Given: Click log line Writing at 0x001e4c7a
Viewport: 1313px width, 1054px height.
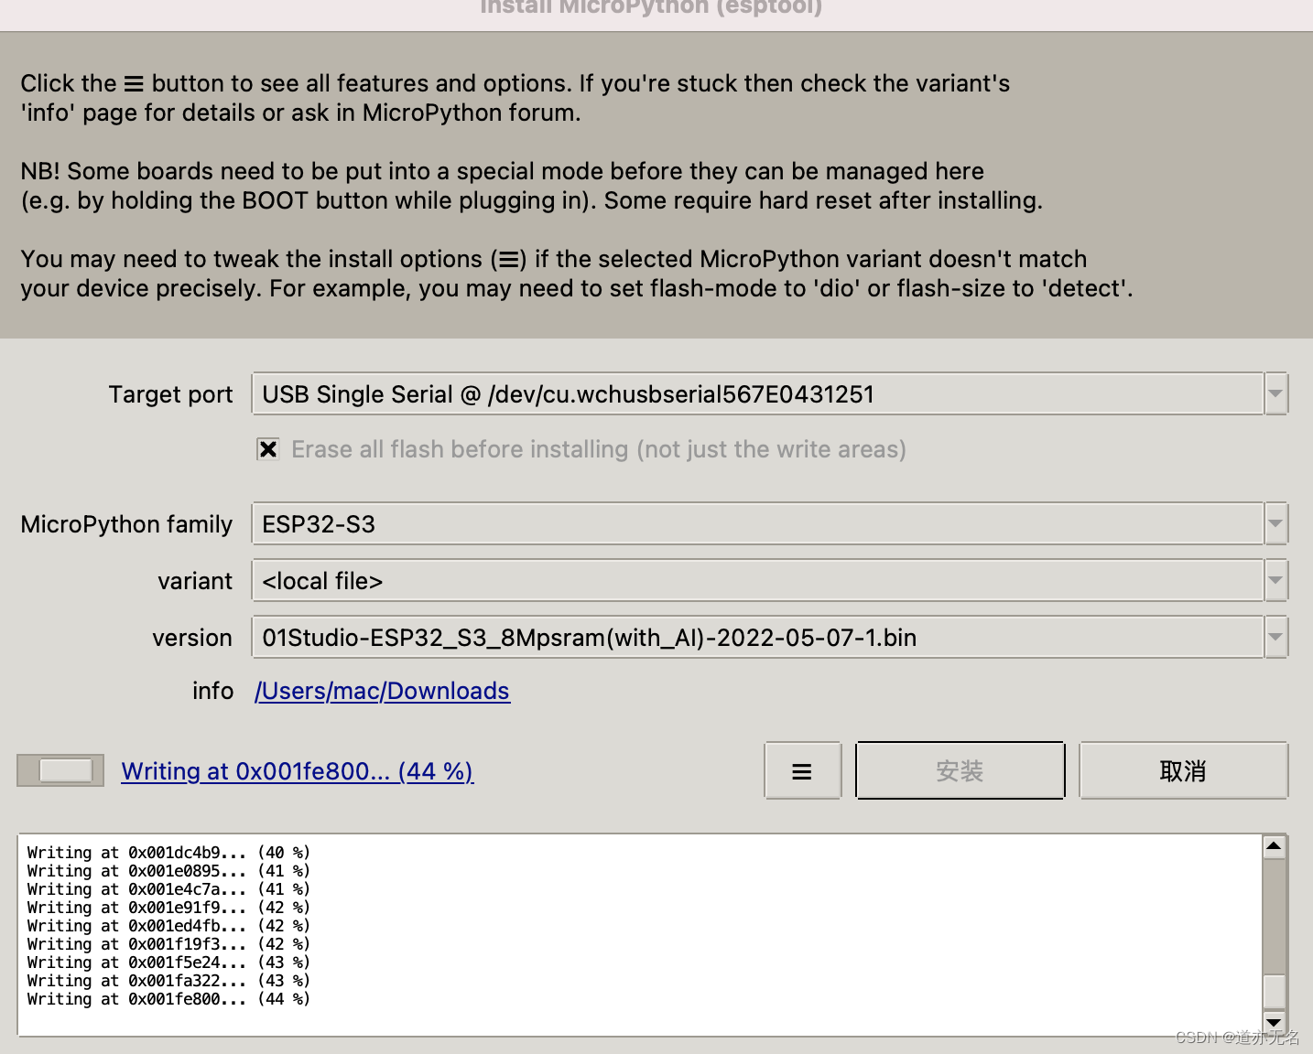Looking at the screenshot, I should (x=169, y=889).
